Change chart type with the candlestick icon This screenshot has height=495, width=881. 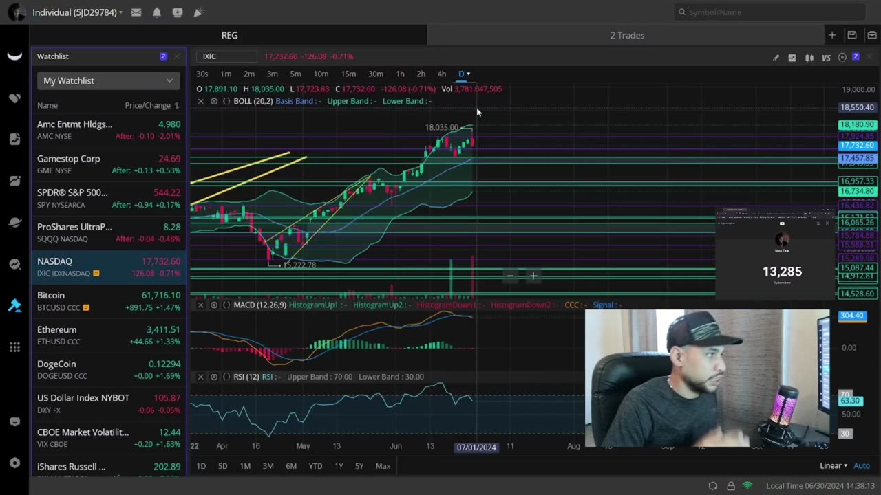(x=809, y=58)
